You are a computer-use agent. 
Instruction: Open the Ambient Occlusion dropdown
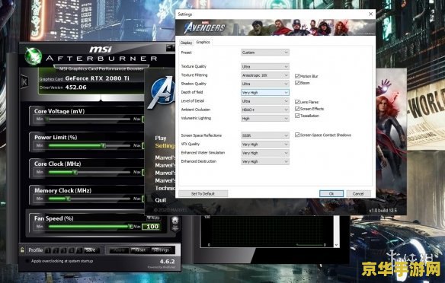265,110
